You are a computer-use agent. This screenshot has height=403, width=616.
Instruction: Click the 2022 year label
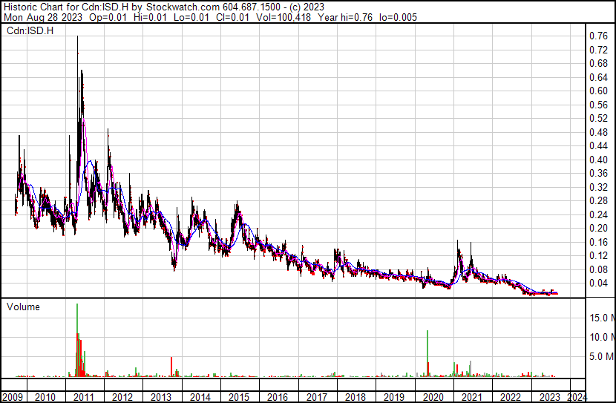tap(511, 397)
